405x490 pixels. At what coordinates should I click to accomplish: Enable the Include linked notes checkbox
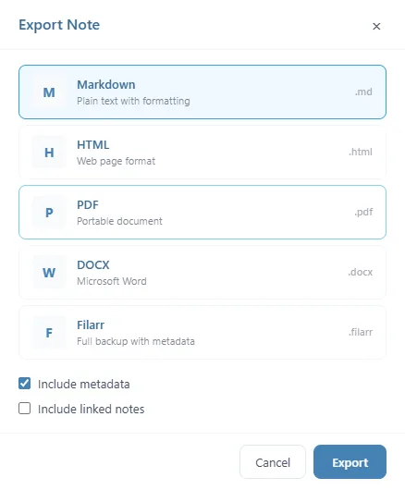click(24, 409)
